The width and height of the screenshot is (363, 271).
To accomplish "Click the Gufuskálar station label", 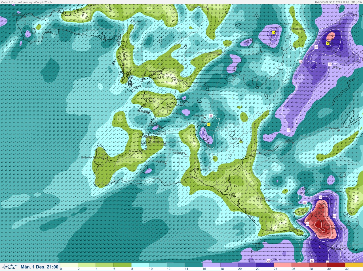I will (x=18, y=15).
